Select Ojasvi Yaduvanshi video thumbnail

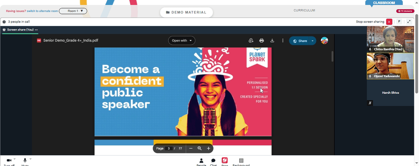[x=390, y=66]
